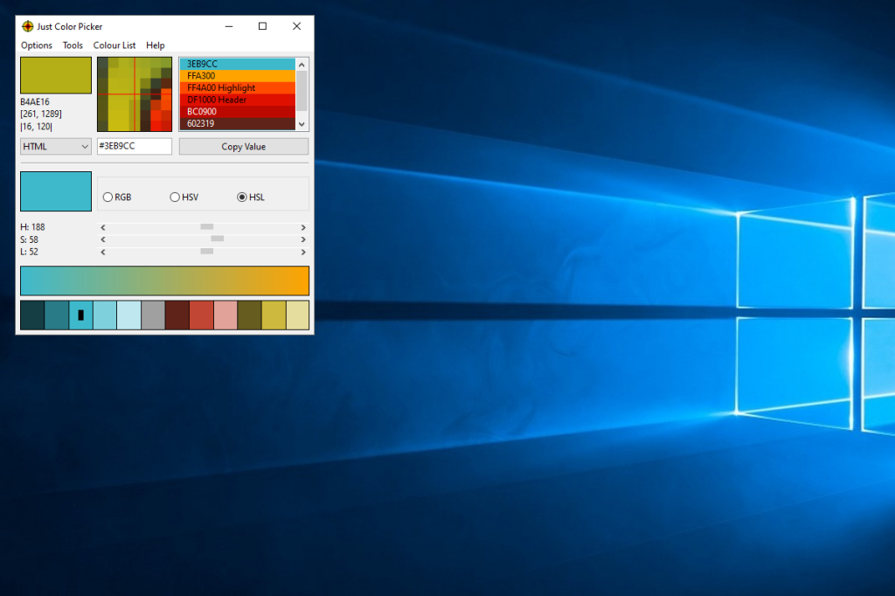The height and width of the screenshot is (596, 895).
Task: Click the teal-to-orange gradient bar
Action: coord(164,281)
